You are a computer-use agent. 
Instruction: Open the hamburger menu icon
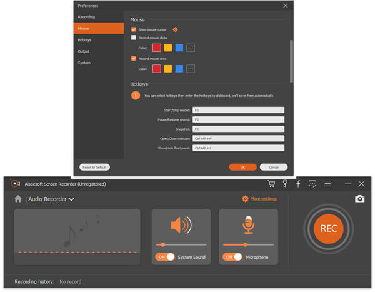327,184
